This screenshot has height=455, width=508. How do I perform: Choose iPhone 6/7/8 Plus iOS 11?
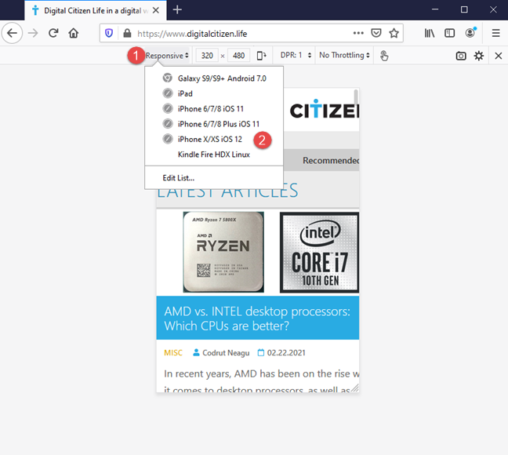point(214,124)
